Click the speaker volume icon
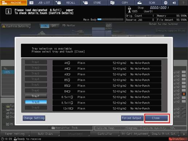This screenshot has width=188, height=141. click(174, 3)
